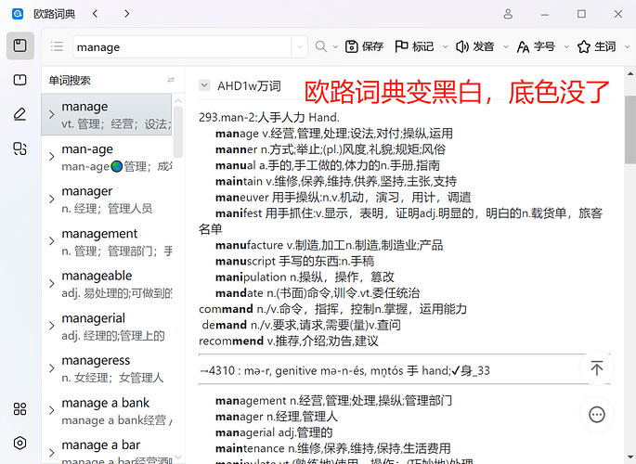
Task: Click the word list scroll-up arrow
Action: click(178, 100)
